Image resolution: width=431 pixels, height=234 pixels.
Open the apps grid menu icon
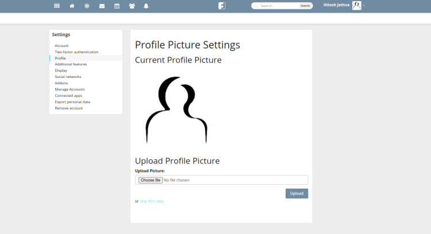(x=57, y=6)
